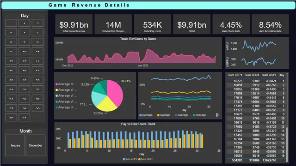Click the ARPPU line chart
Viewport: 296px width, 166px height.
(259, 61)
